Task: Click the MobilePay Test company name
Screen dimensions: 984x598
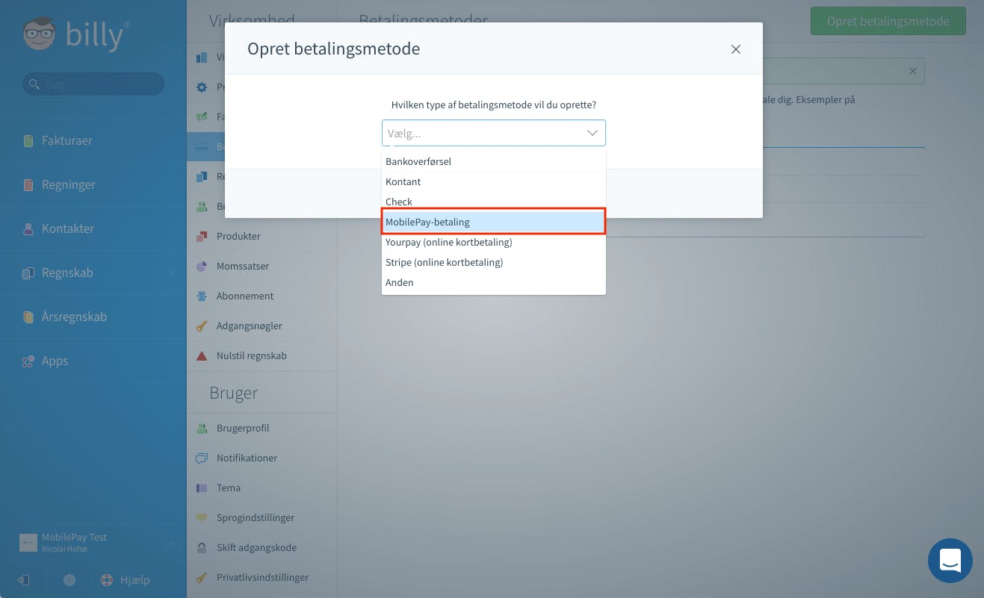Action: click(75, 538)
